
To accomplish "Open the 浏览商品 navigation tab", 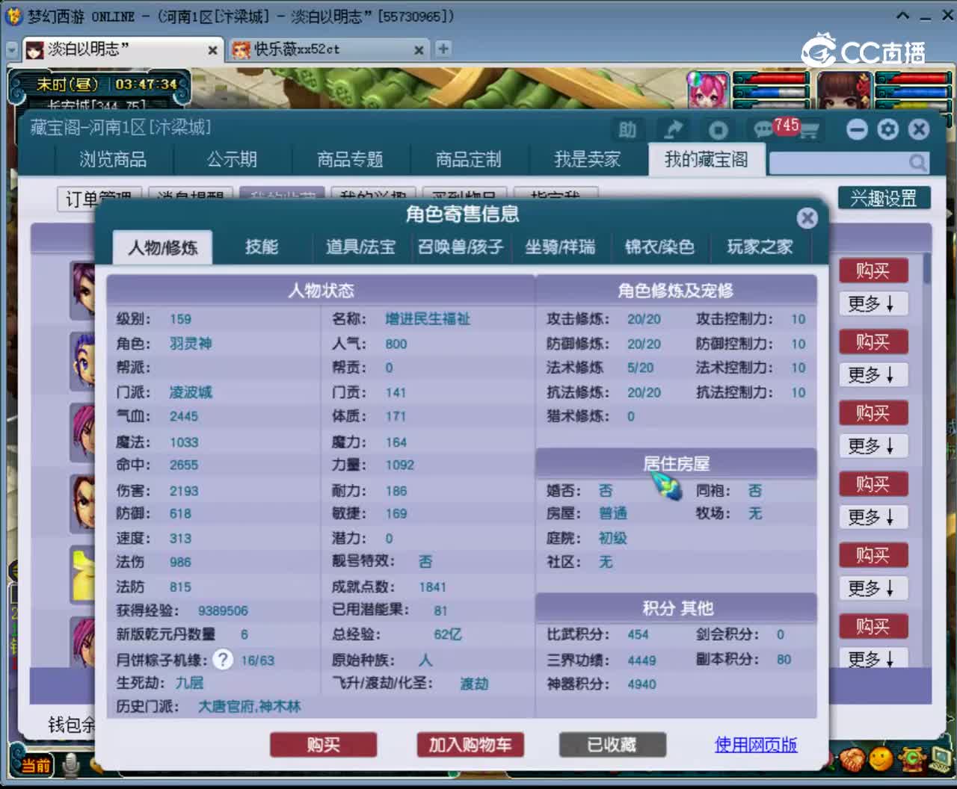I will coord(113,159).
